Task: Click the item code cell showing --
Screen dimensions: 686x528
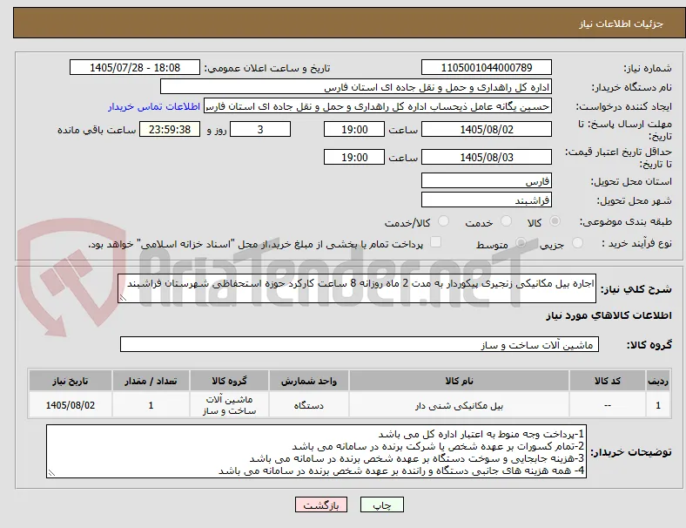Action: [608, 405]
